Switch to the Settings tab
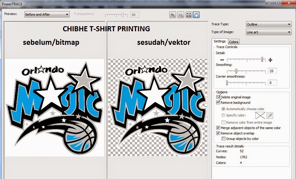296x179 pixels. tap(219, 41)
